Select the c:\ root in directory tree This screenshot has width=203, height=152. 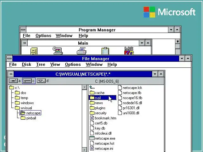coord(14,88)
